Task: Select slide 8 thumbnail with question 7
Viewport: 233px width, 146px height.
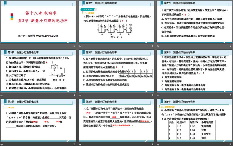Action: 116,120
